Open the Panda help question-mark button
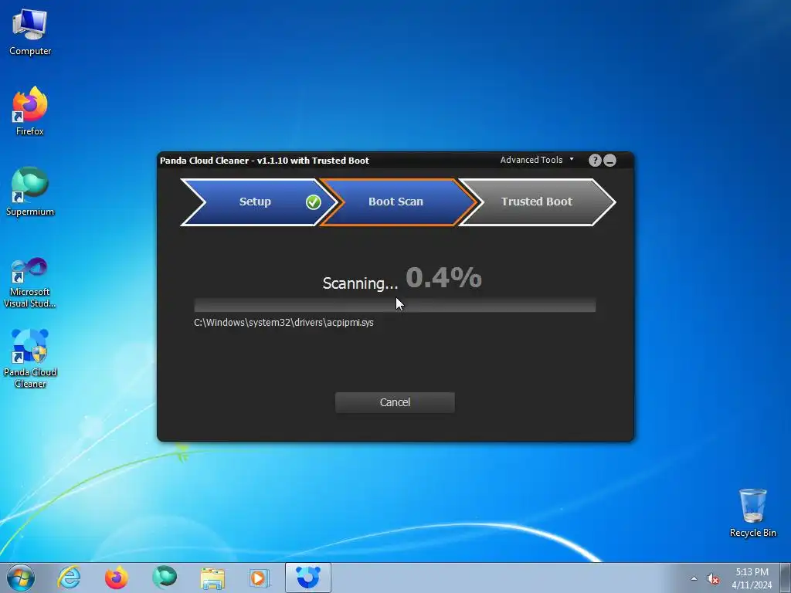 coord(595,161)
